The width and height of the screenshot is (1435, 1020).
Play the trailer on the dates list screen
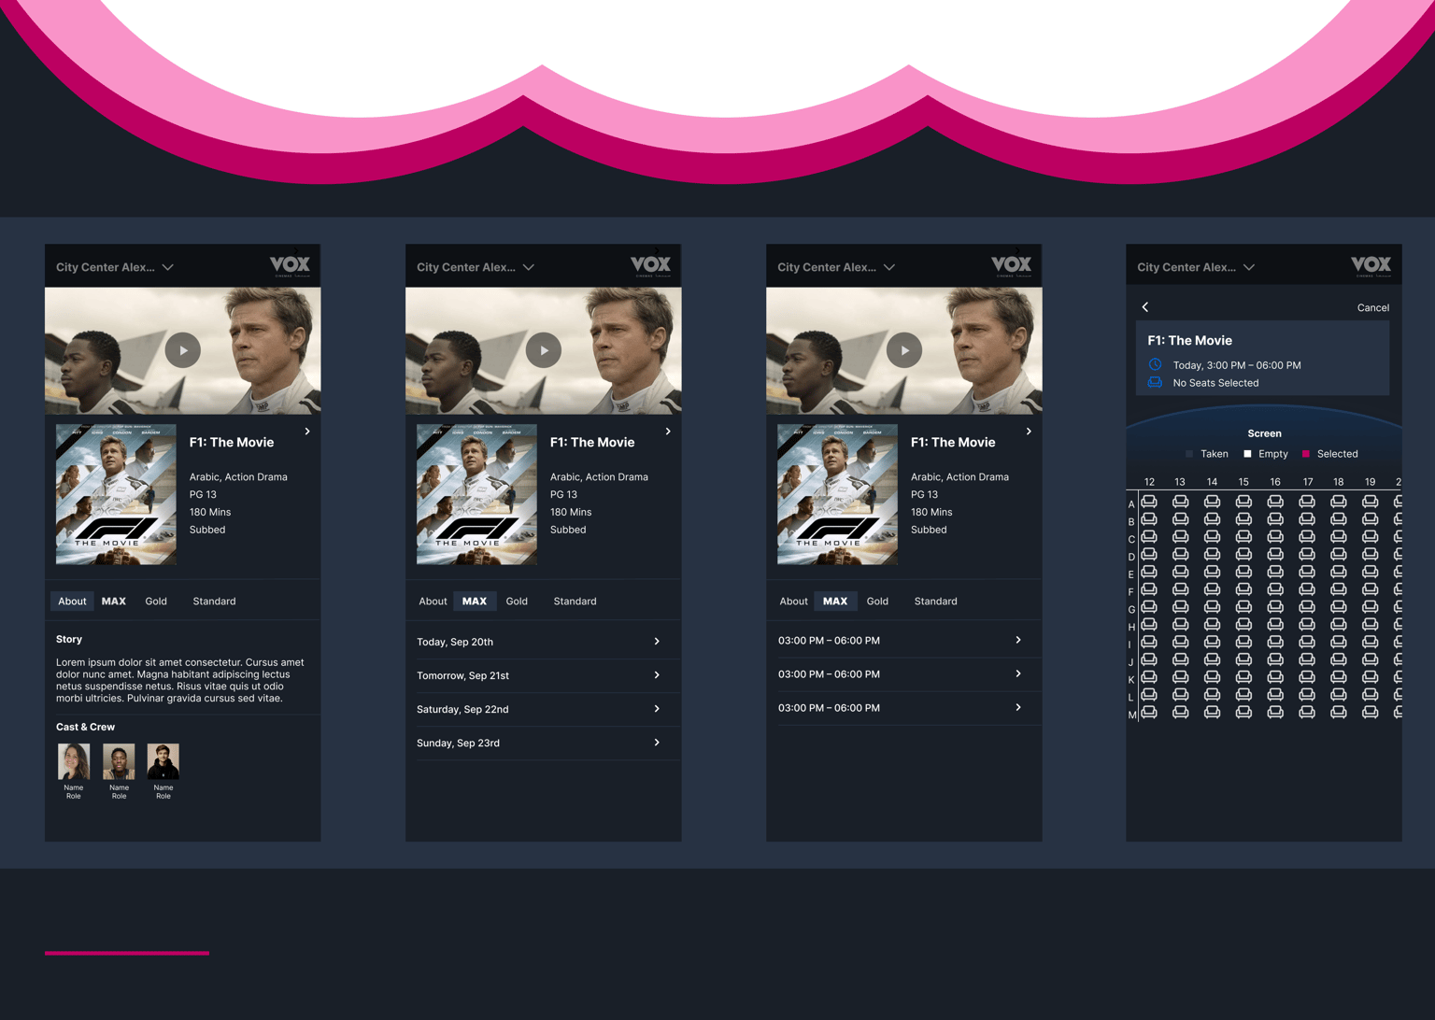(544, 350)
